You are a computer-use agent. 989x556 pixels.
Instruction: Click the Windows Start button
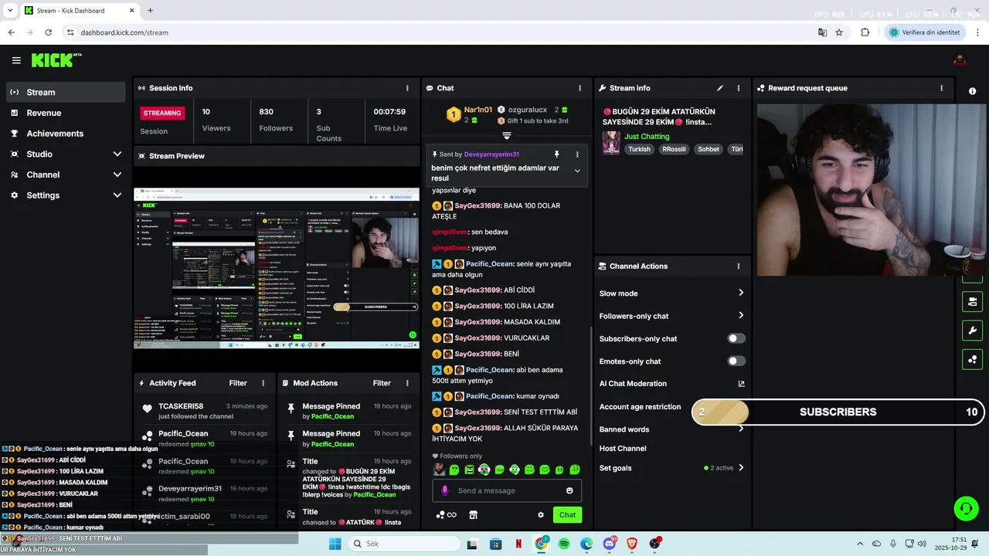click(335, 544)
